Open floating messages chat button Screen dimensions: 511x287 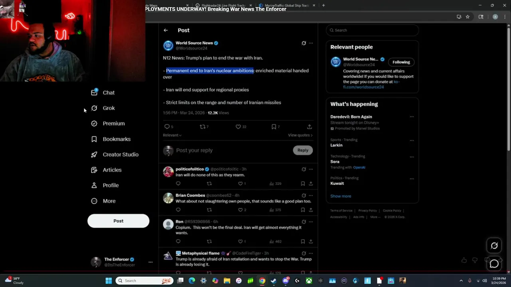tap(494, 263)
